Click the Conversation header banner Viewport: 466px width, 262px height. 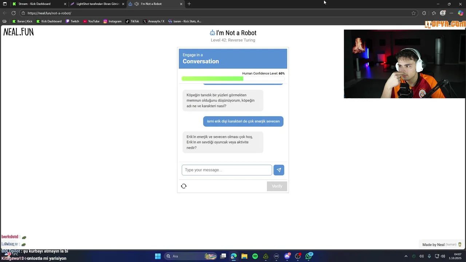233,59
